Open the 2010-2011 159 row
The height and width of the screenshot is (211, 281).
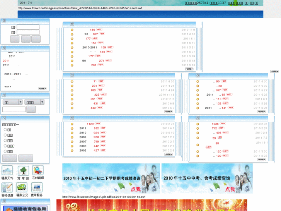click(94, 47)
